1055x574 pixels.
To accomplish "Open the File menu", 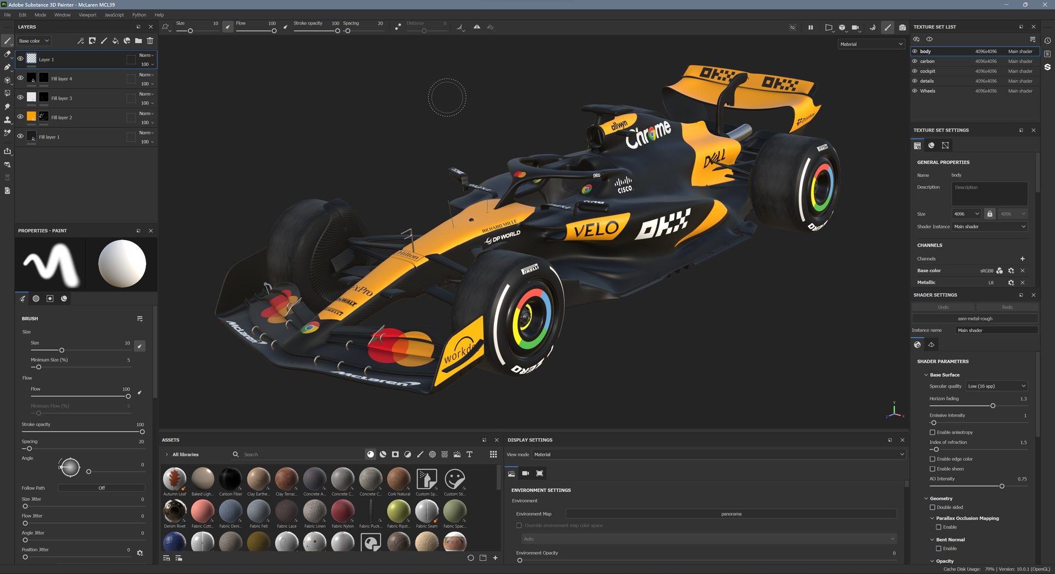I will pyautogui.click(x=7, y=15).
